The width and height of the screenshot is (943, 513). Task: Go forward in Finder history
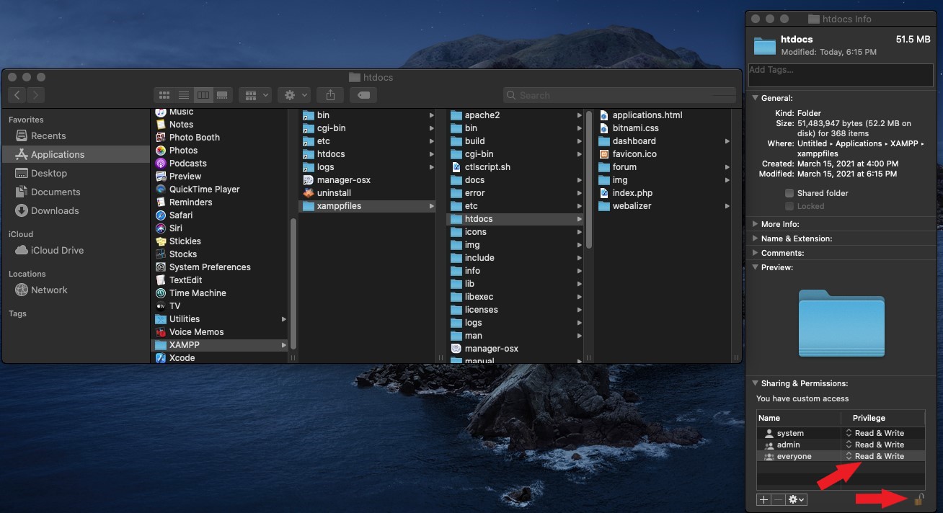point(35,95)
